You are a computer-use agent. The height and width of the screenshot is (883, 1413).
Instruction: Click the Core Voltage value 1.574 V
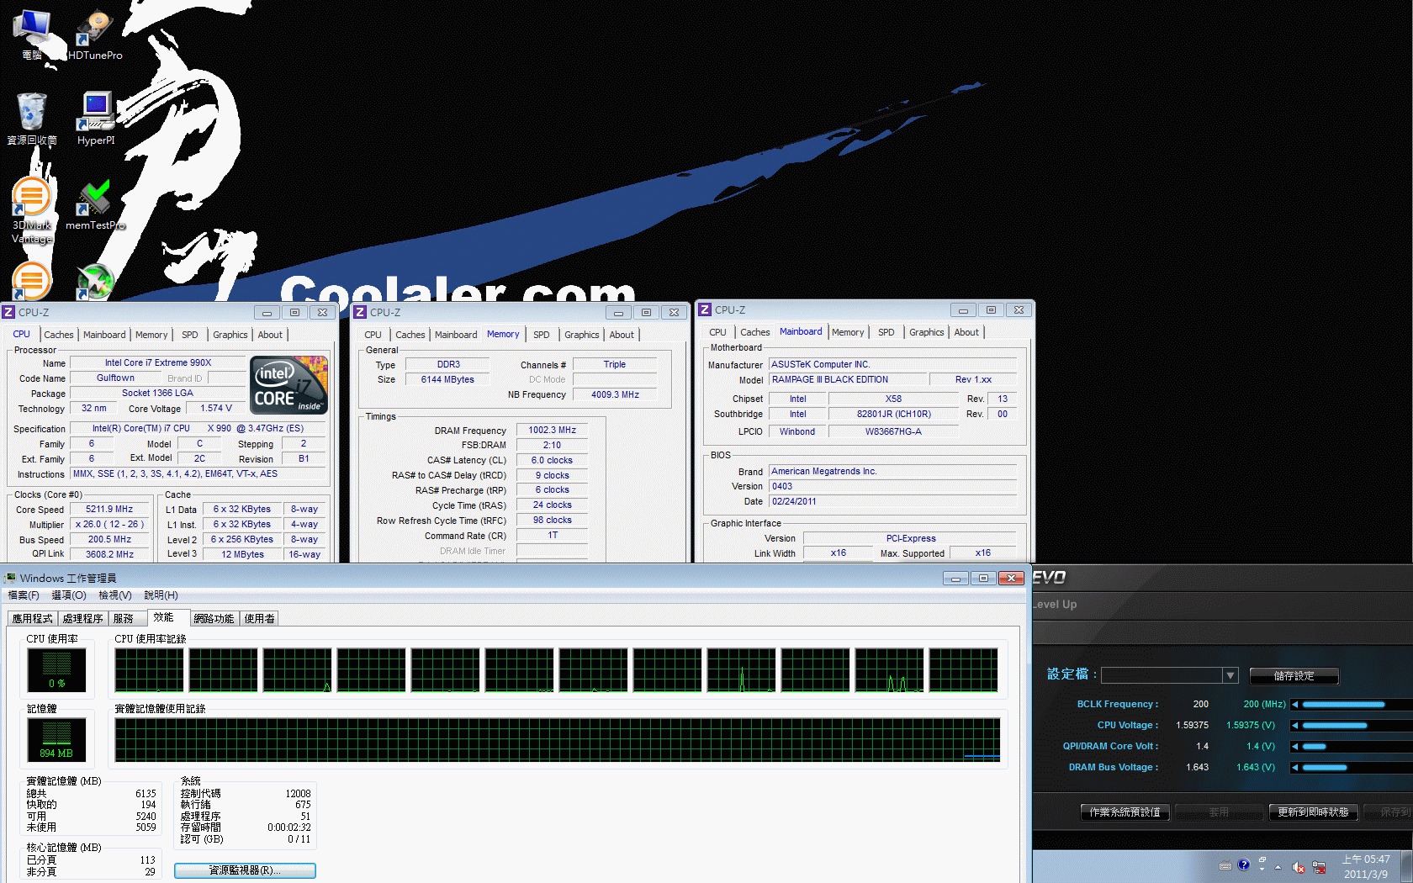tap(216, 409)
